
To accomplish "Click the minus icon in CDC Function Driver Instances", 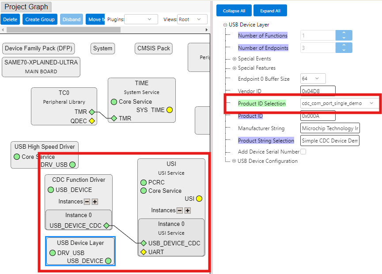I will [x=87, y=202].
